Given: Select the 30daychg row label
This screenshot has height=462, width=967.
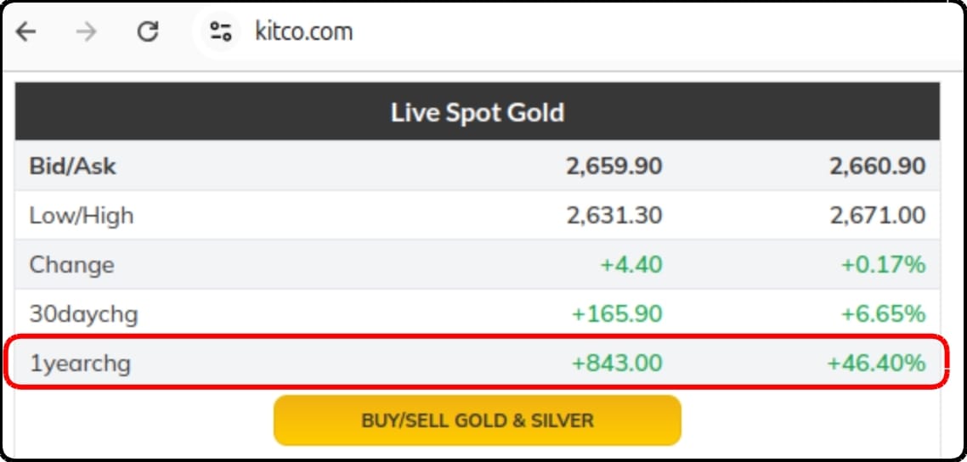Looking at the screenshot, I should point(83,315).
